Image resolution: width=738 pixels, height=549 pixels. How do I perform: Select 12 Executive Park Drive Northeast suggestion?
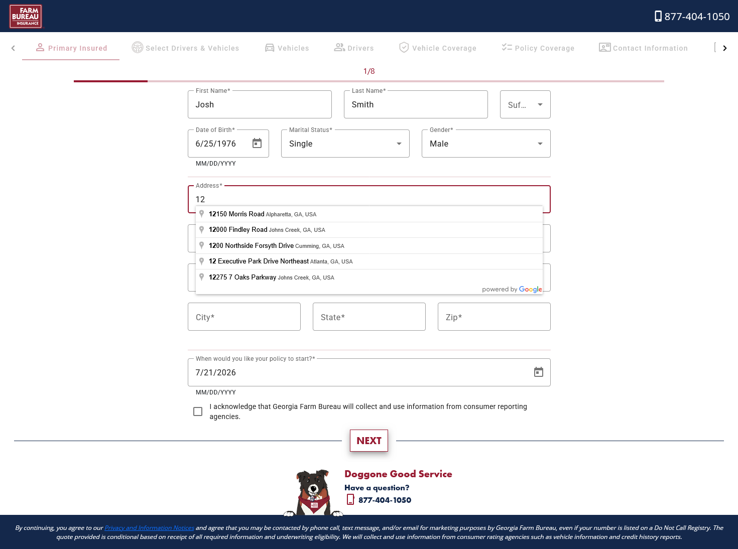point(369,261)
